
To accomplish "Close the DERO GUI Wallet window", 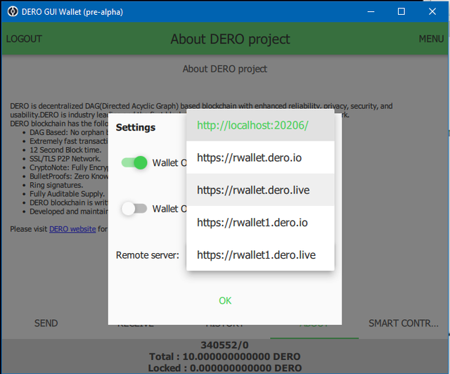I will click(x=432, y=11).
